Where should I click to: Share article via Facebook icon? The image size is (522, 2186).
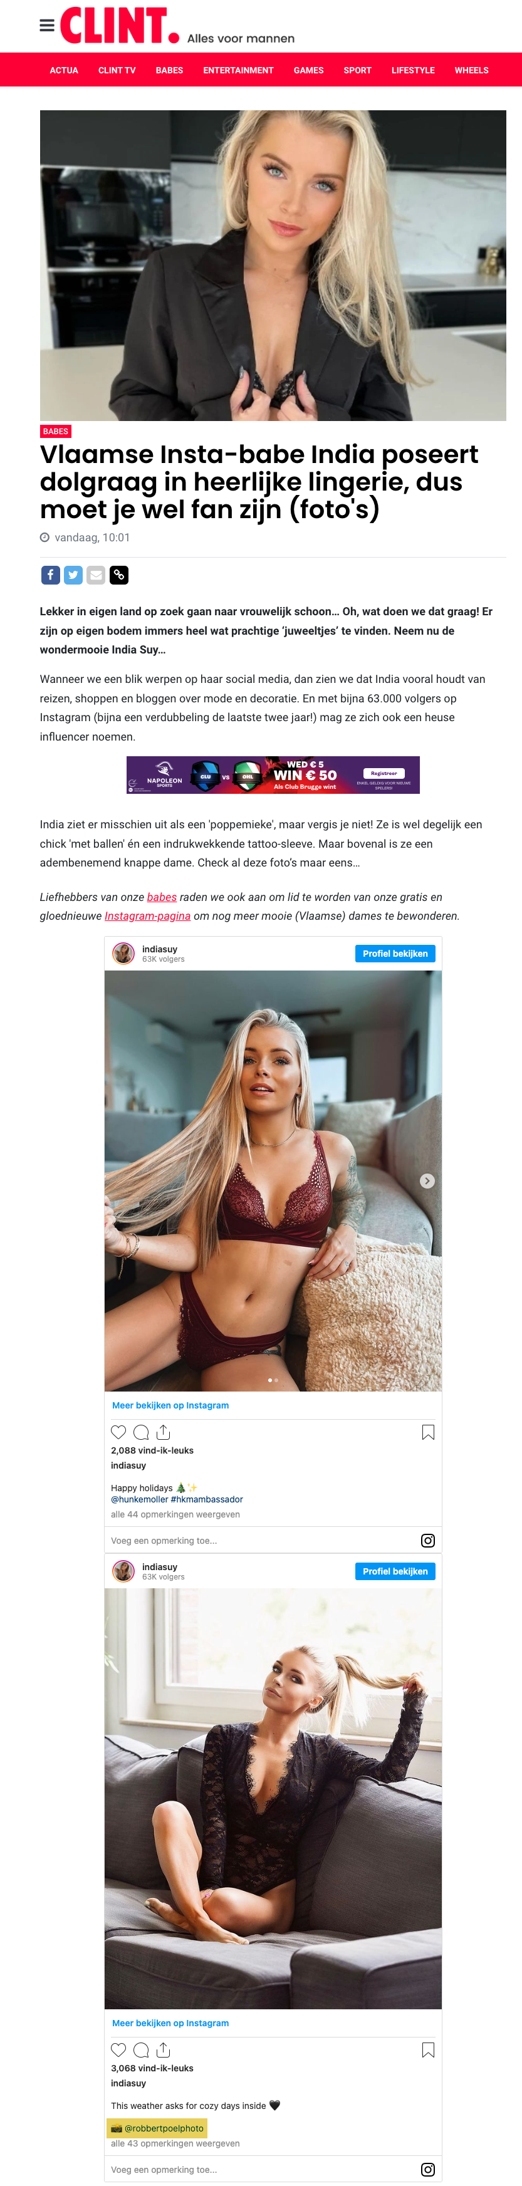[x=51, y=575]
